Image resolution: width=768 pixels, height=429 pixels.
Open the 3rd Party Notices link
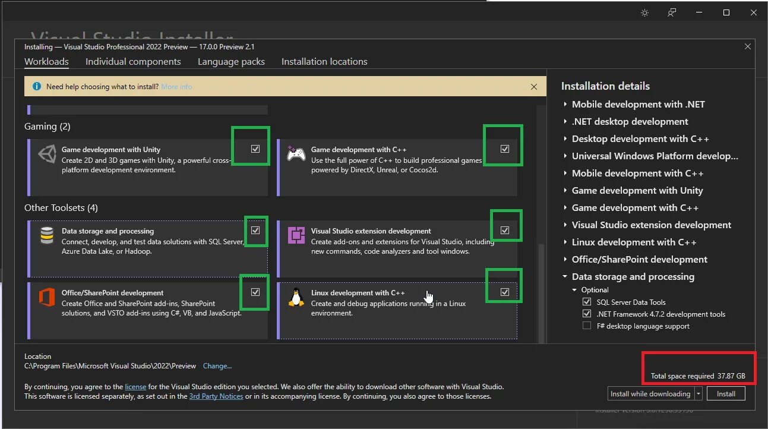click(216, 396)
